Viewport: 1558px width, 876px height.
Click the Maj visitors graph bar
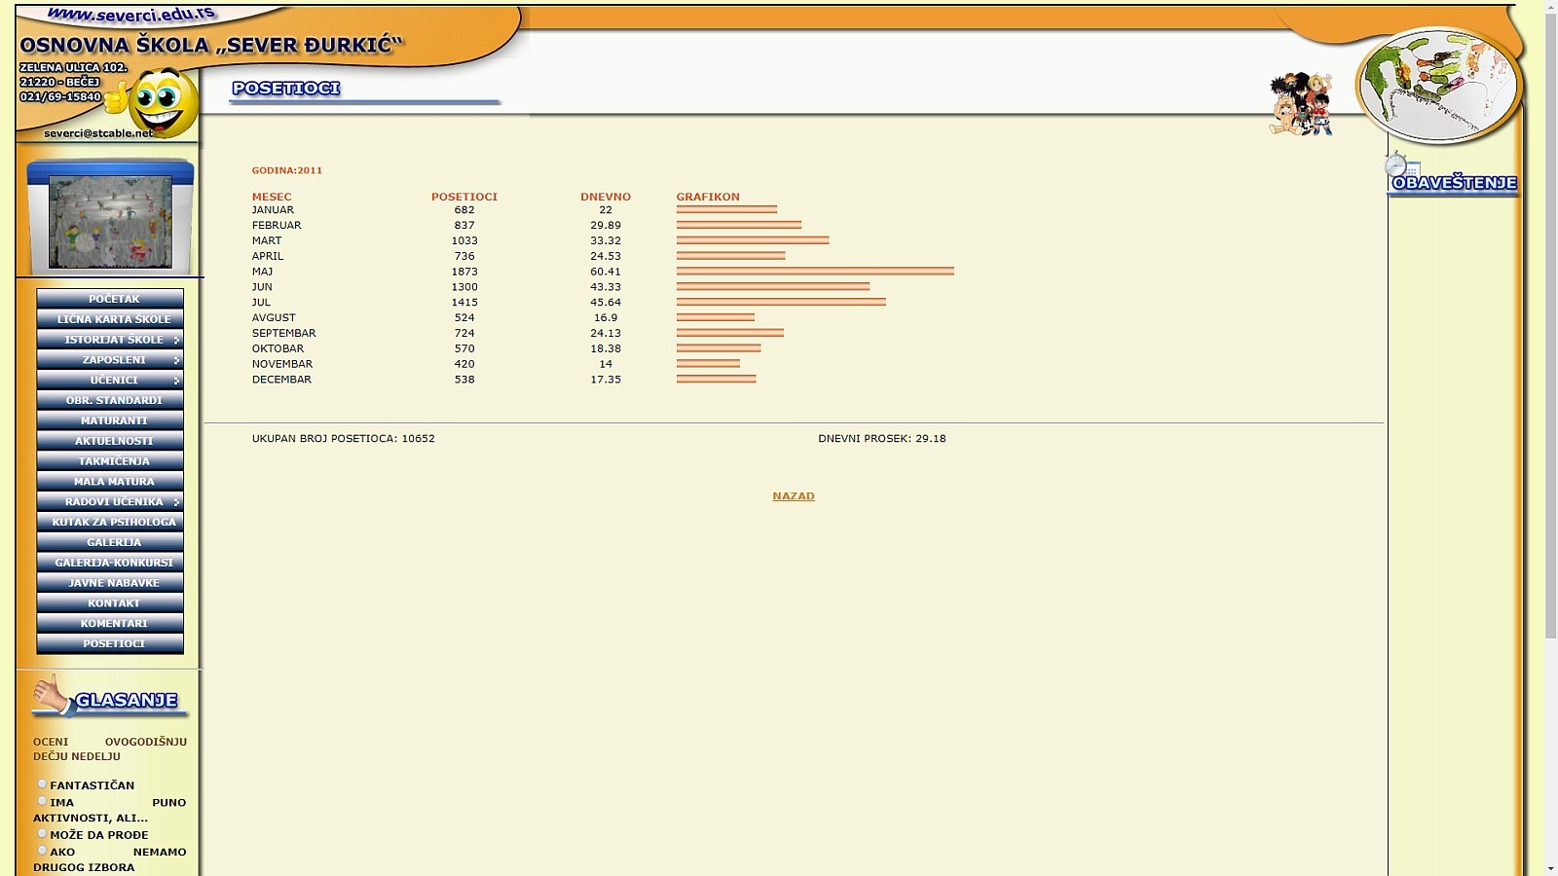point(815,272)
